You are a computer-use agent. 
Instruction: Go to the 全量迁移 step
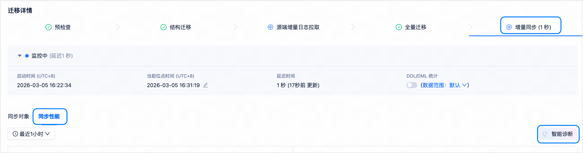click(411, 27)
